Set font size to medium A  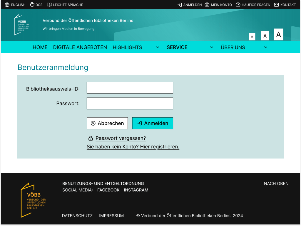pos(265,36)
